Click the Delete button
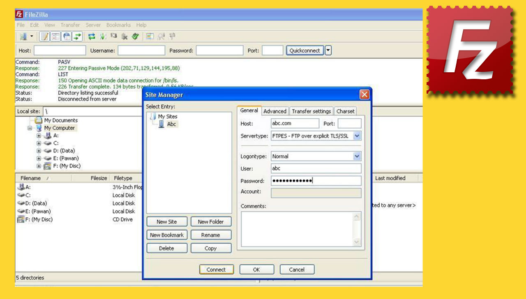The height and width of the screenshot is (299, 526). click(x=167, y=248)
